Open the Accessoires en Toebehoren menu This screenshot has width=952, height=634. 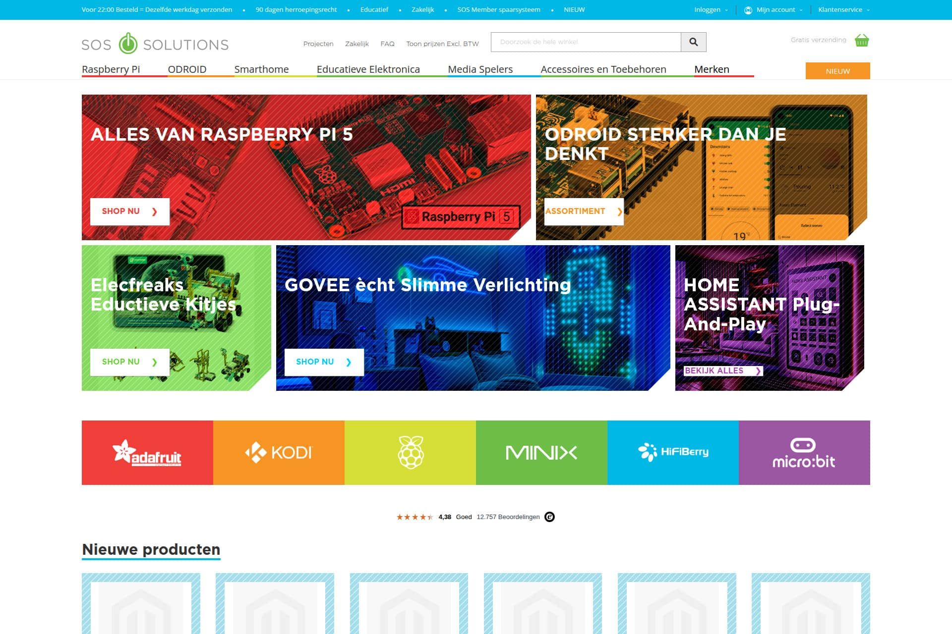click(603, 69)
